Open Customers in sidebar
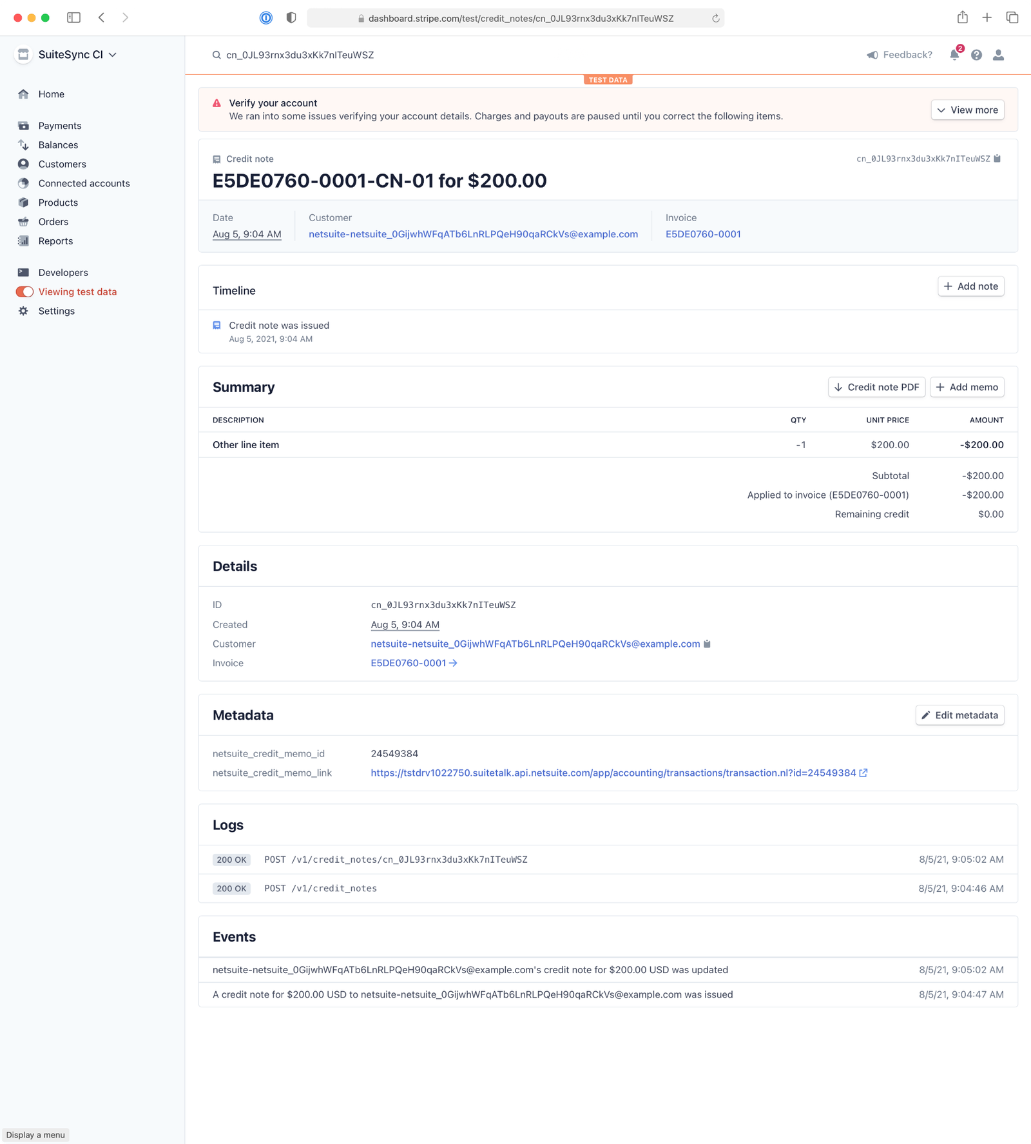This screenshot has width=1031, height=1144. point(62,164)
